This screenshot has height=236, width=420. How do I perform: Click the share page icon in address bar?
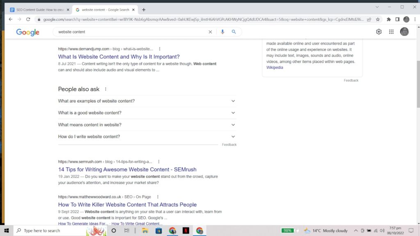click(x=369, y=19)
